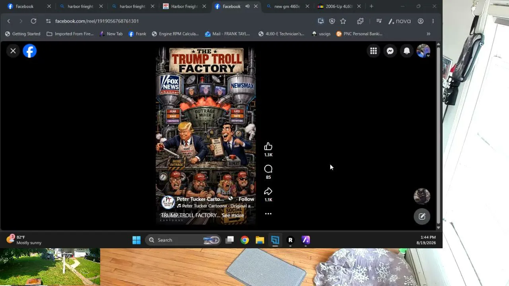
Task: Open the Frank Facebook bookmark
Action: tap(137, 34)
